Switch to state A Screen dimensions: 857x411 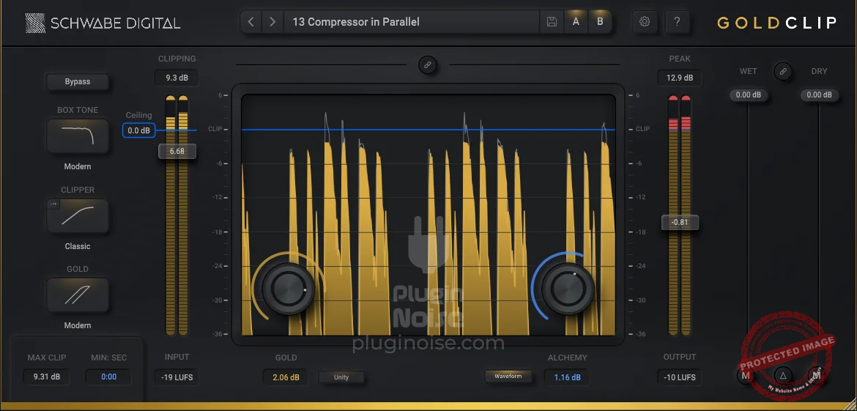click(576, 22)
